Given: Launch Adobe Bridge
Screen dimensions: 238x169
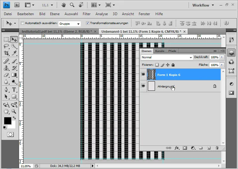Looking at the screenshot, I should (x=17, y=5).
